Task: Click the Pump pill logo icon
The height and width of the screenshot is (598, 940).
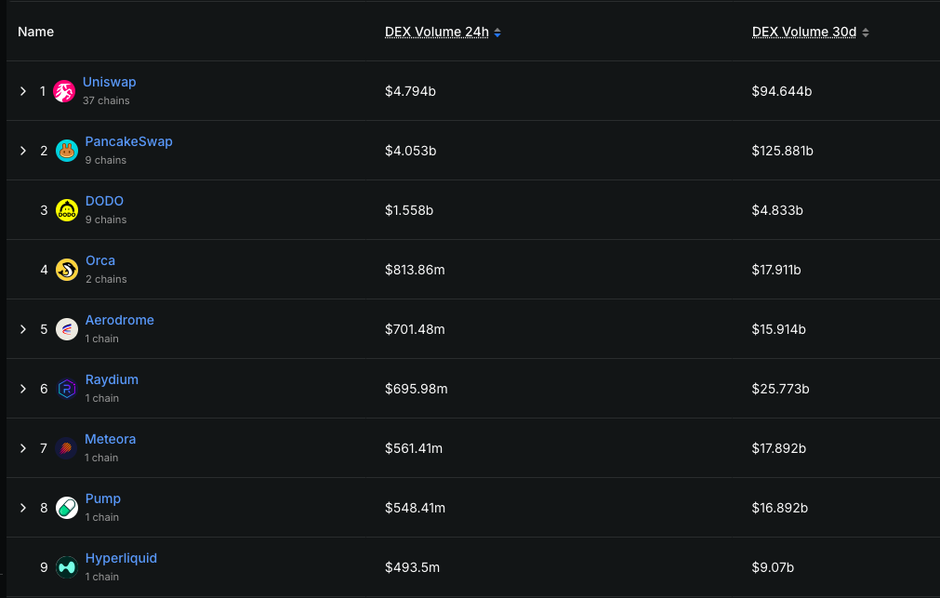Action: click(67, 508)
